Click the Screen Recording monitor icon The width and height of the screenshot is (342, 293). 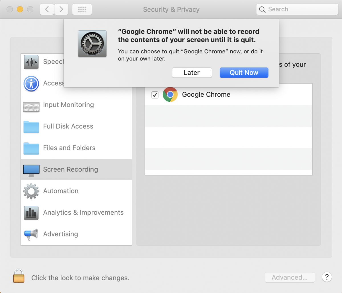31,170
